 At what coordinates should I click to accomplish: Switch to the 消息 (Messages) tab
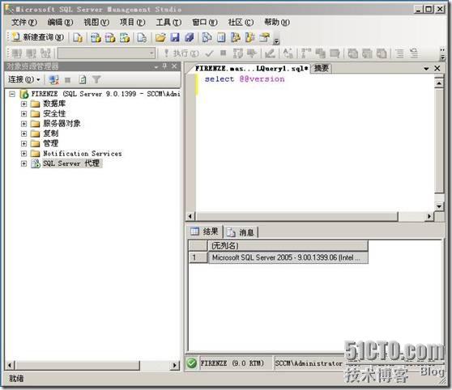pos(241,232)
